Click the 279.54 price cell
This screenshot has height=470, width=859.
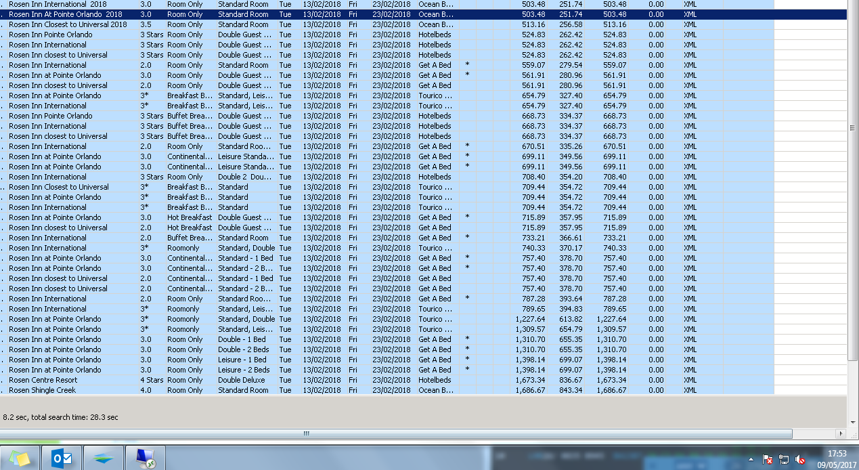[571, 65]
